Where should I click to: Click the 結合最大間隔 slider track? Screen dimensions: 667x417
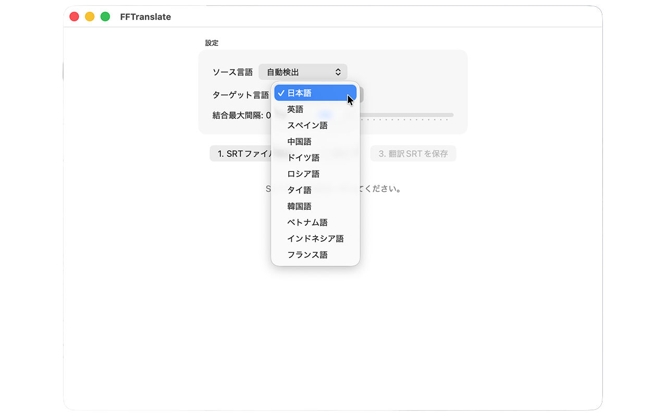click(406, 115)
